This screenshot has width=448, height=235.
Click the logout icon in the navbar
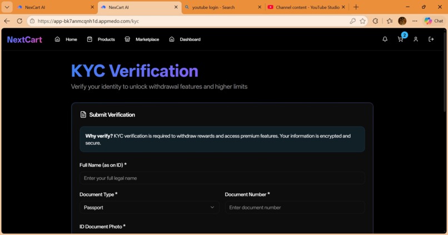point(431,39)
